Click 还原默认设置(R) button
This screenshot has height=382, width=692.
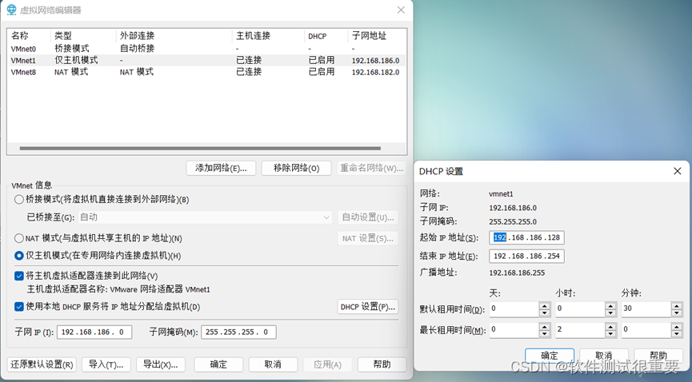pos(42,364)
